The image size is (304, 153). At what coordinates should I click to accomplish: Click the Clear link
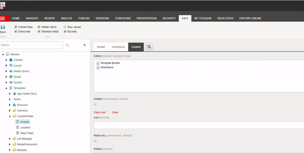115,112
